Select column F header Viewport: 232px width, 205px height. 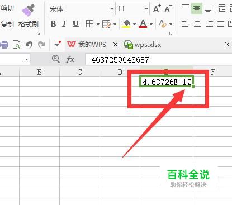click(213, 72)
